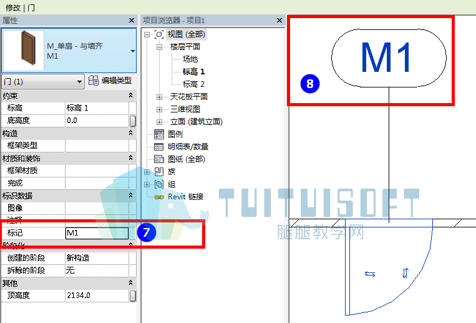This screenshot has height=323, width=476.
Task: Expand the 立面 (建筑立面) tree node
Action: point(159,122)
